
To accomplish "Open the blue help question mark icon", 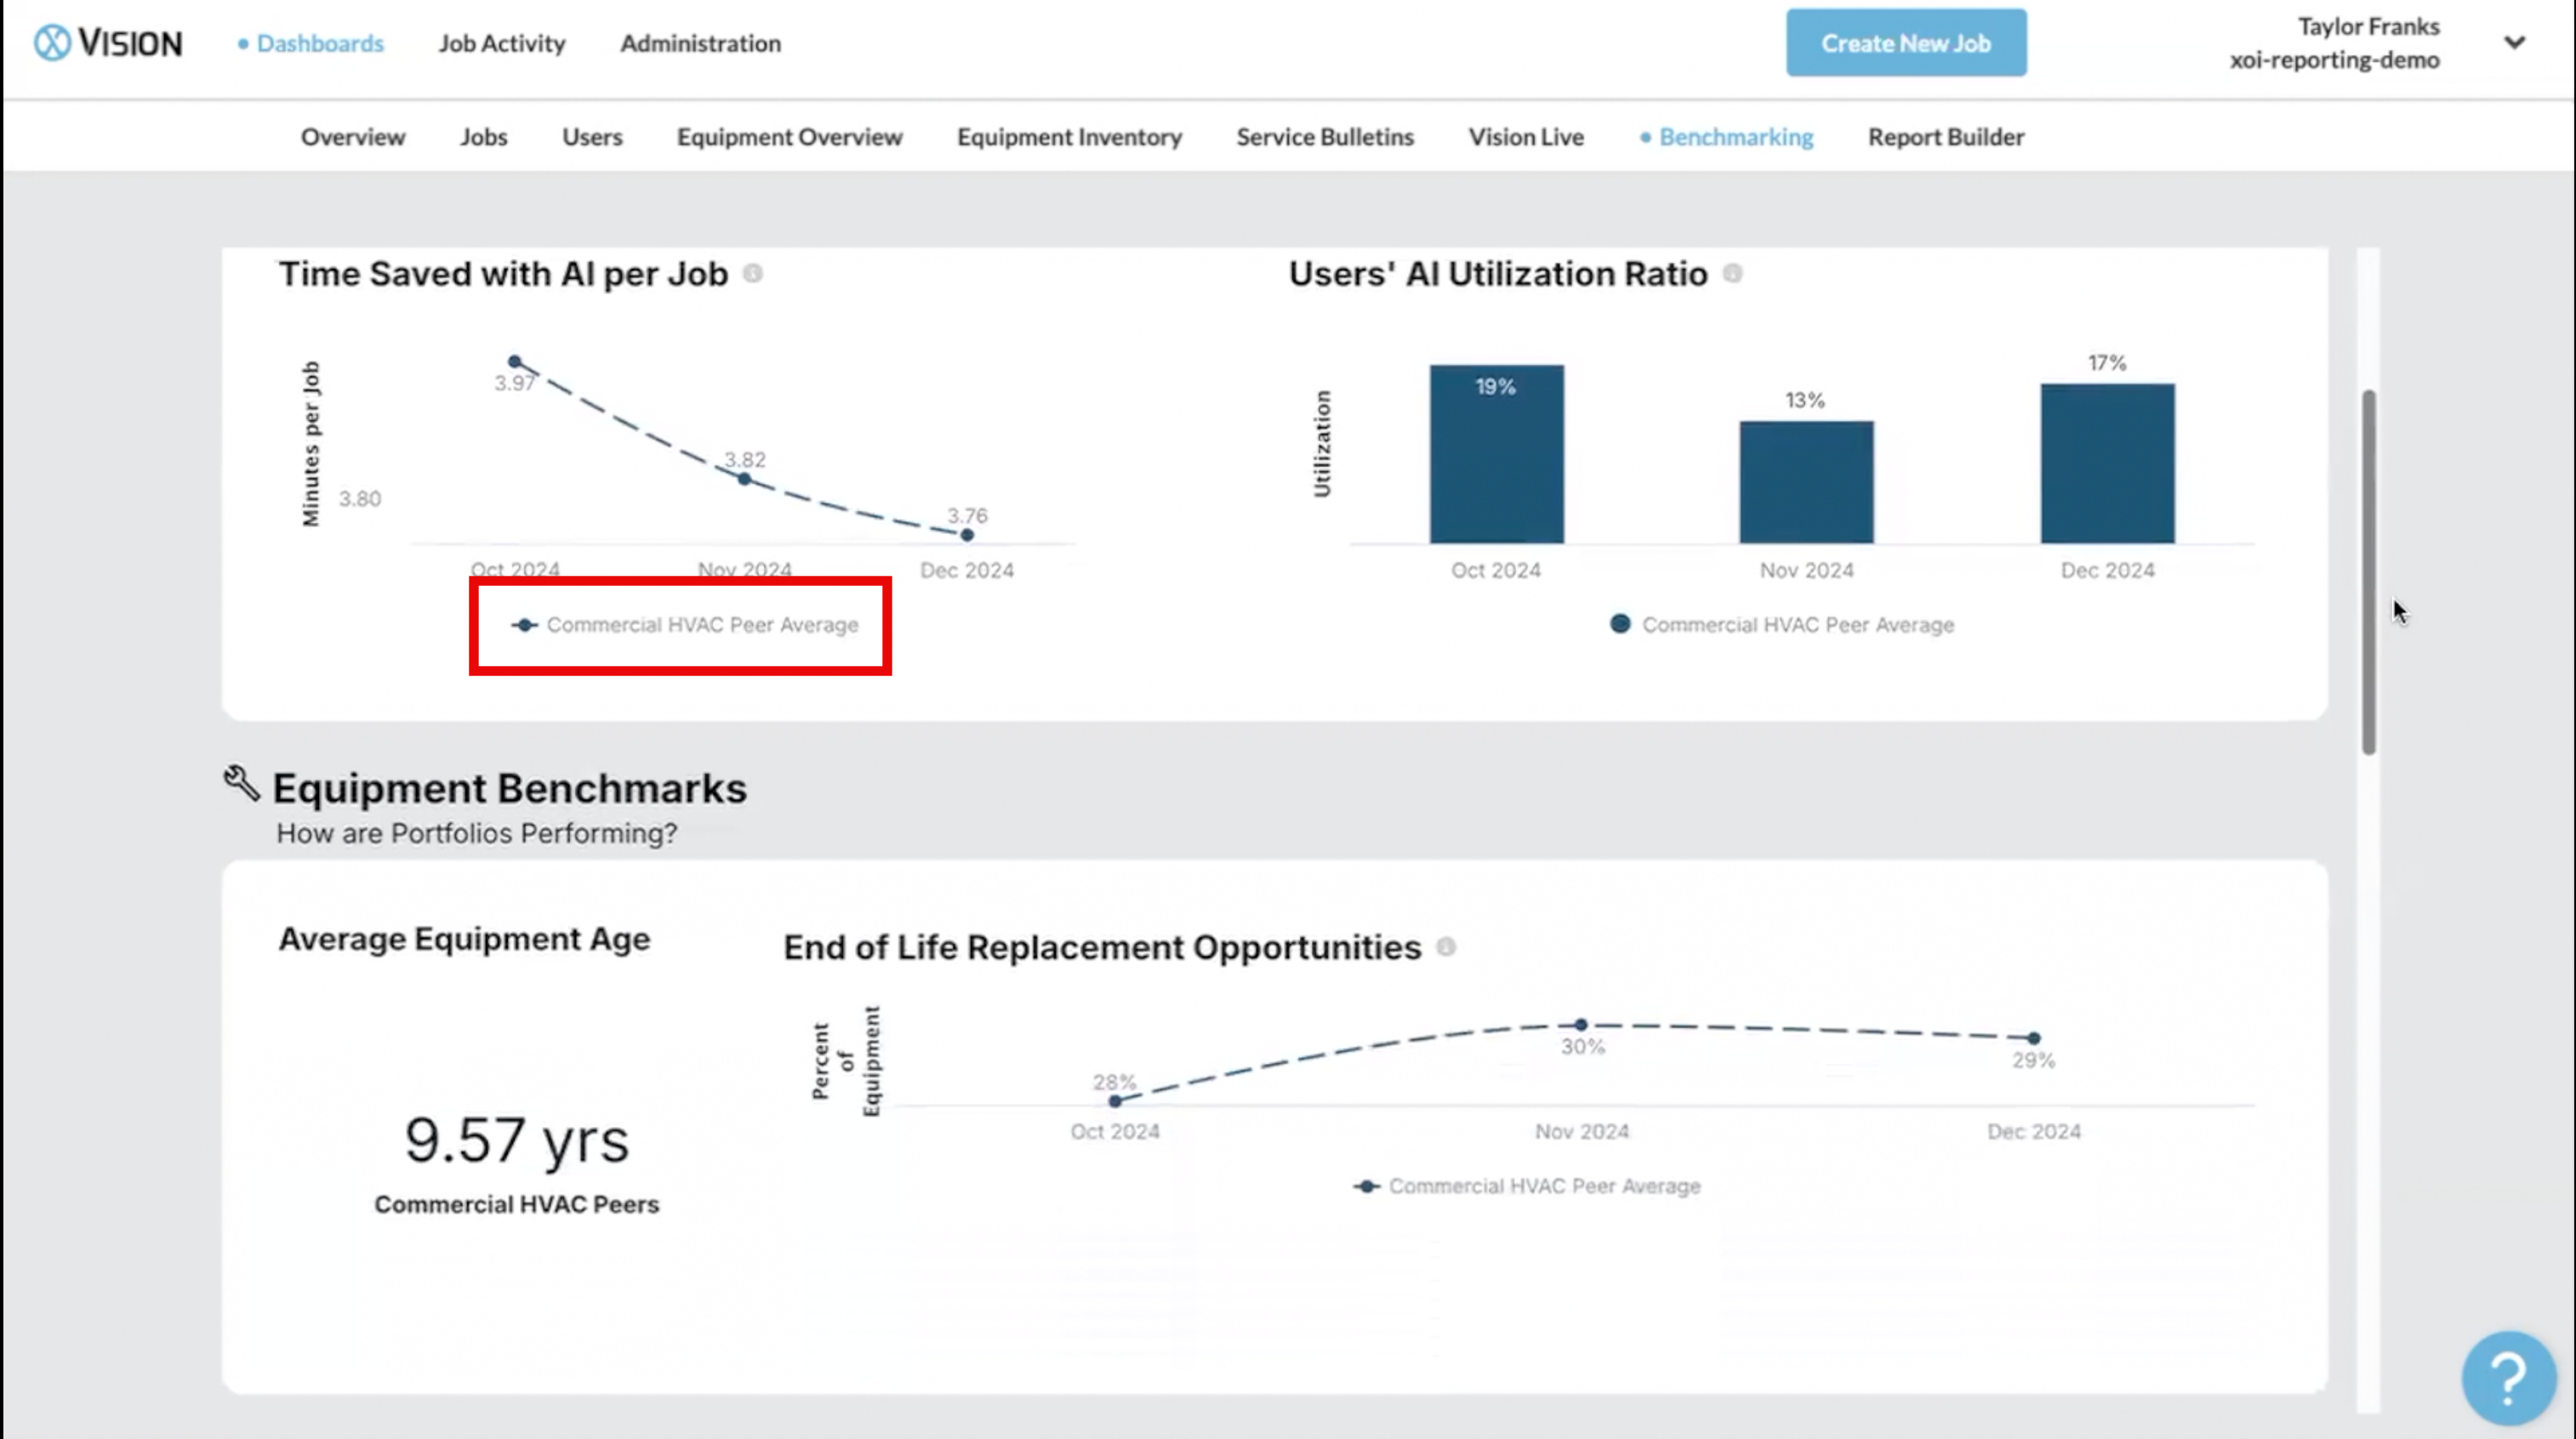I will 2508,1378.
